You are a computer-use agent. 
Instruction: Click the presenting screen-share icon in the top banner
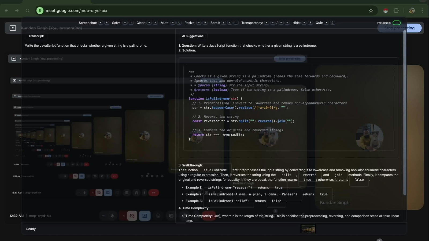coord(13,28)
